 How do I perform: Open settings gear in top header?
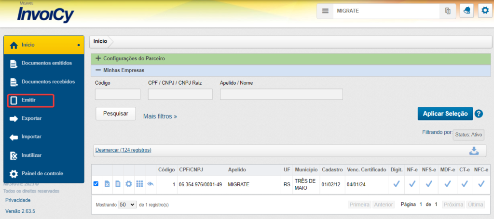[484, 11]
